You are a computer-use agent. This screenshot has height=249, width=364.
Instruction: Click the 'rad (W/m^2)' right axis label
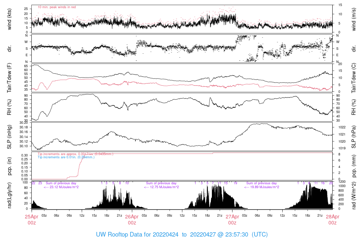click(x=354, y=195)
